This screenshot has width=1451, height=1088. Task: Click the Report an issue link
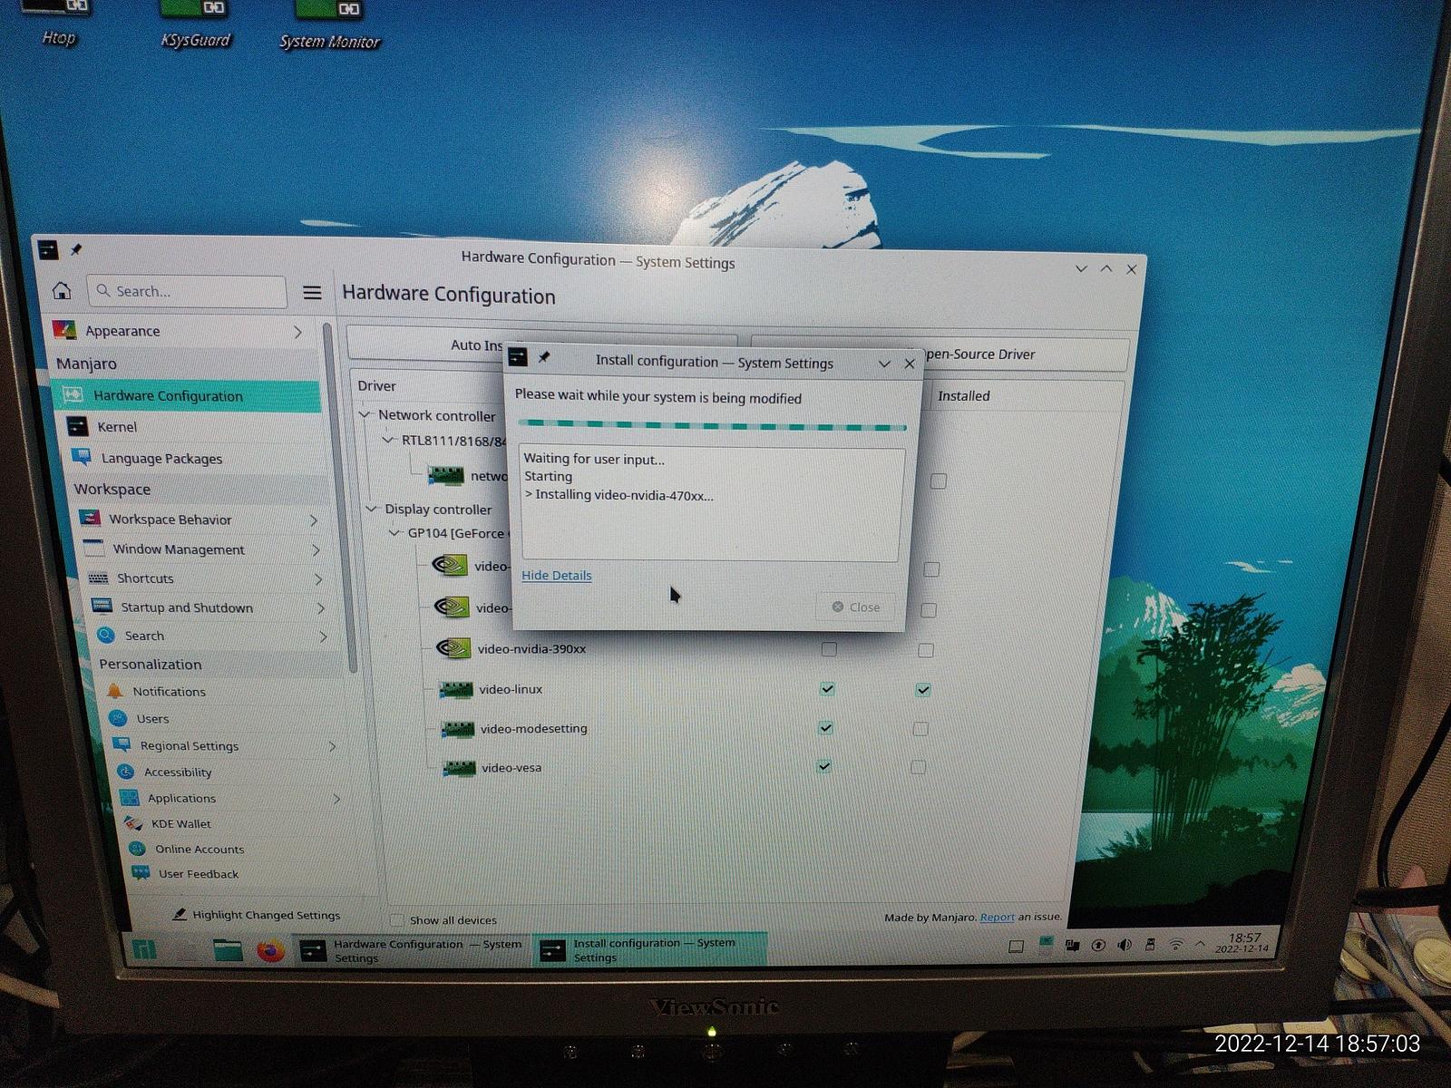tap(998, 917)
